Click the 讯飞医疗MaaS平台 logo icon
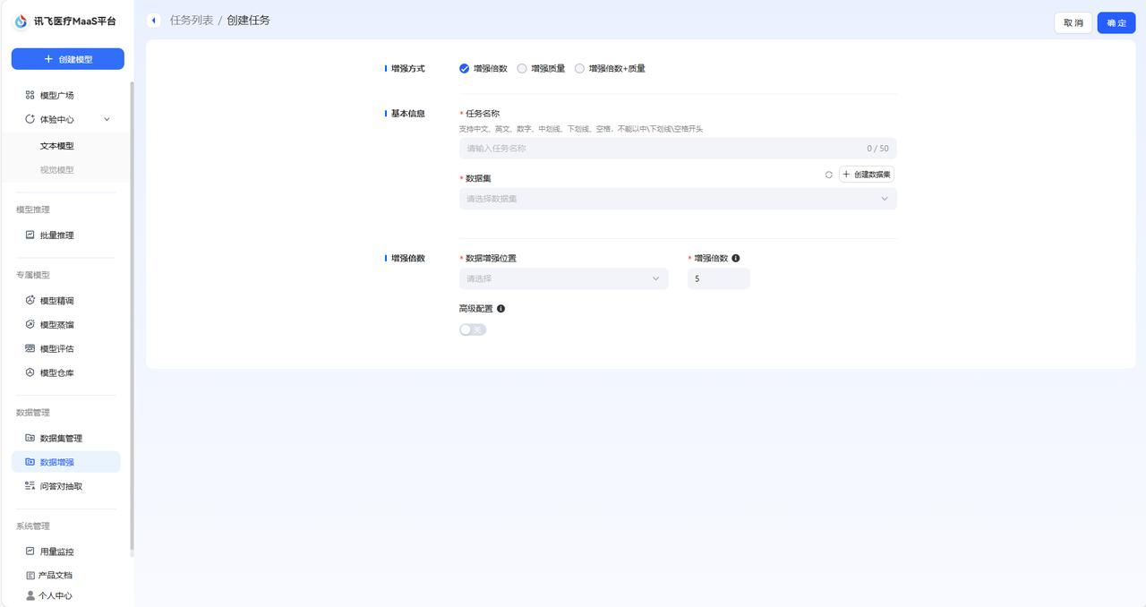The width and height of the screenshot is (1146, 607). [21, 21]
